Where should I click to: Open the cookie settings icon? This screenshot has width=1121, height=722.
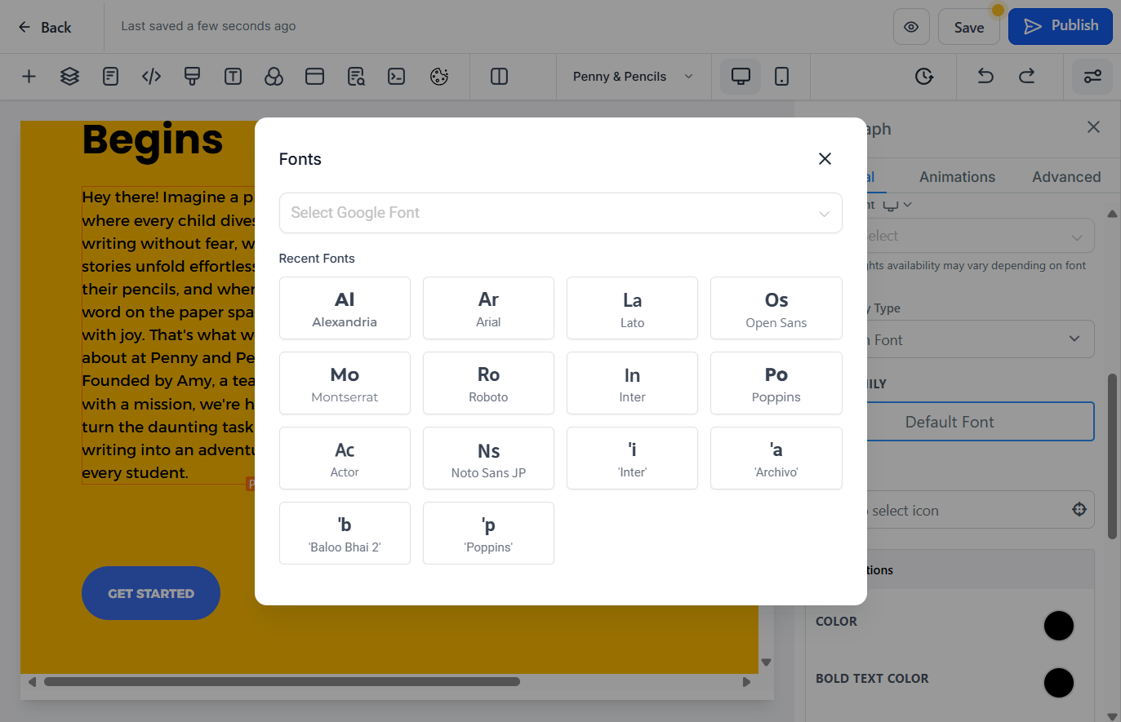(439, 77)
